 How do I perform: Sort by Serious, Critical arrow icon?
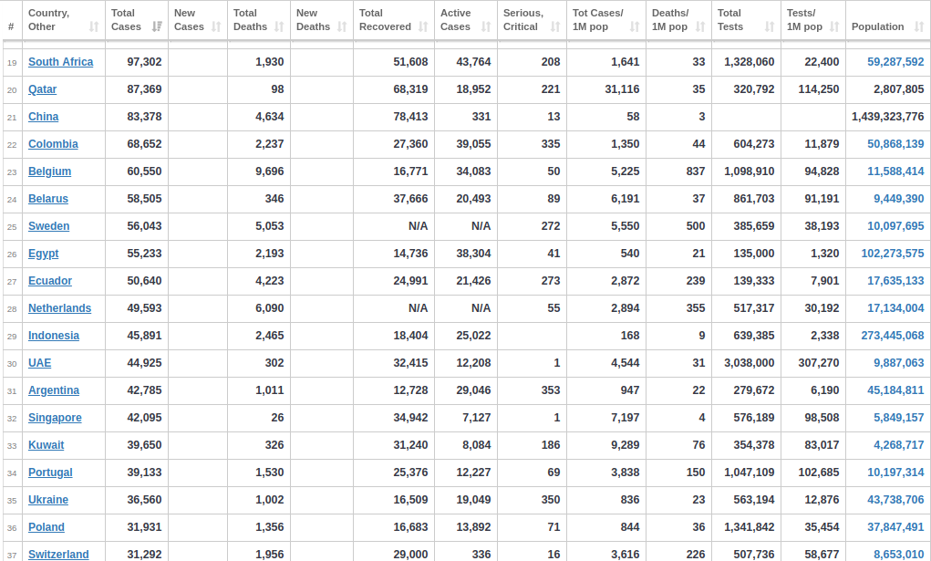(555, 26)
